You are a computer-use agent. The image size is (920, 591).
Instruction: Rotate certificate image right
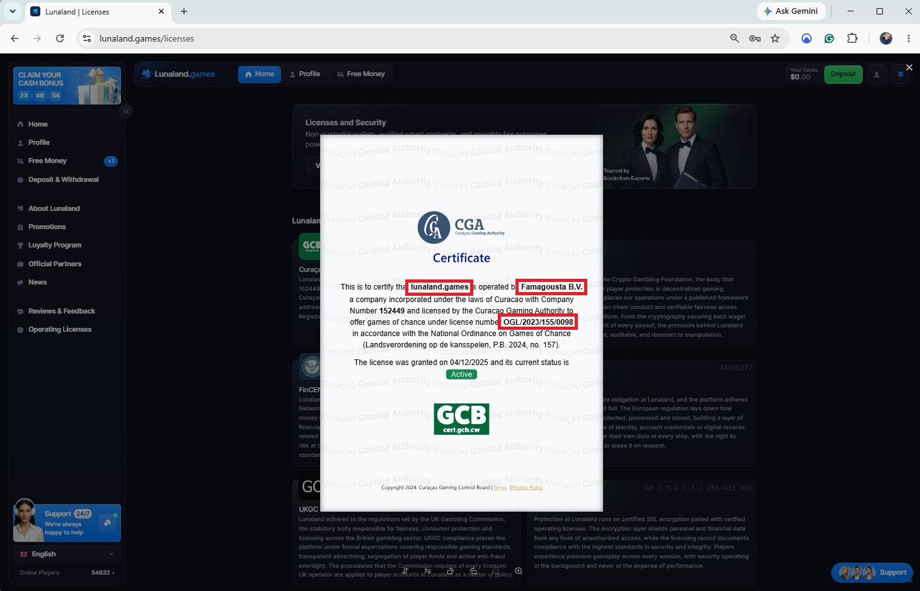coord(473,571)
